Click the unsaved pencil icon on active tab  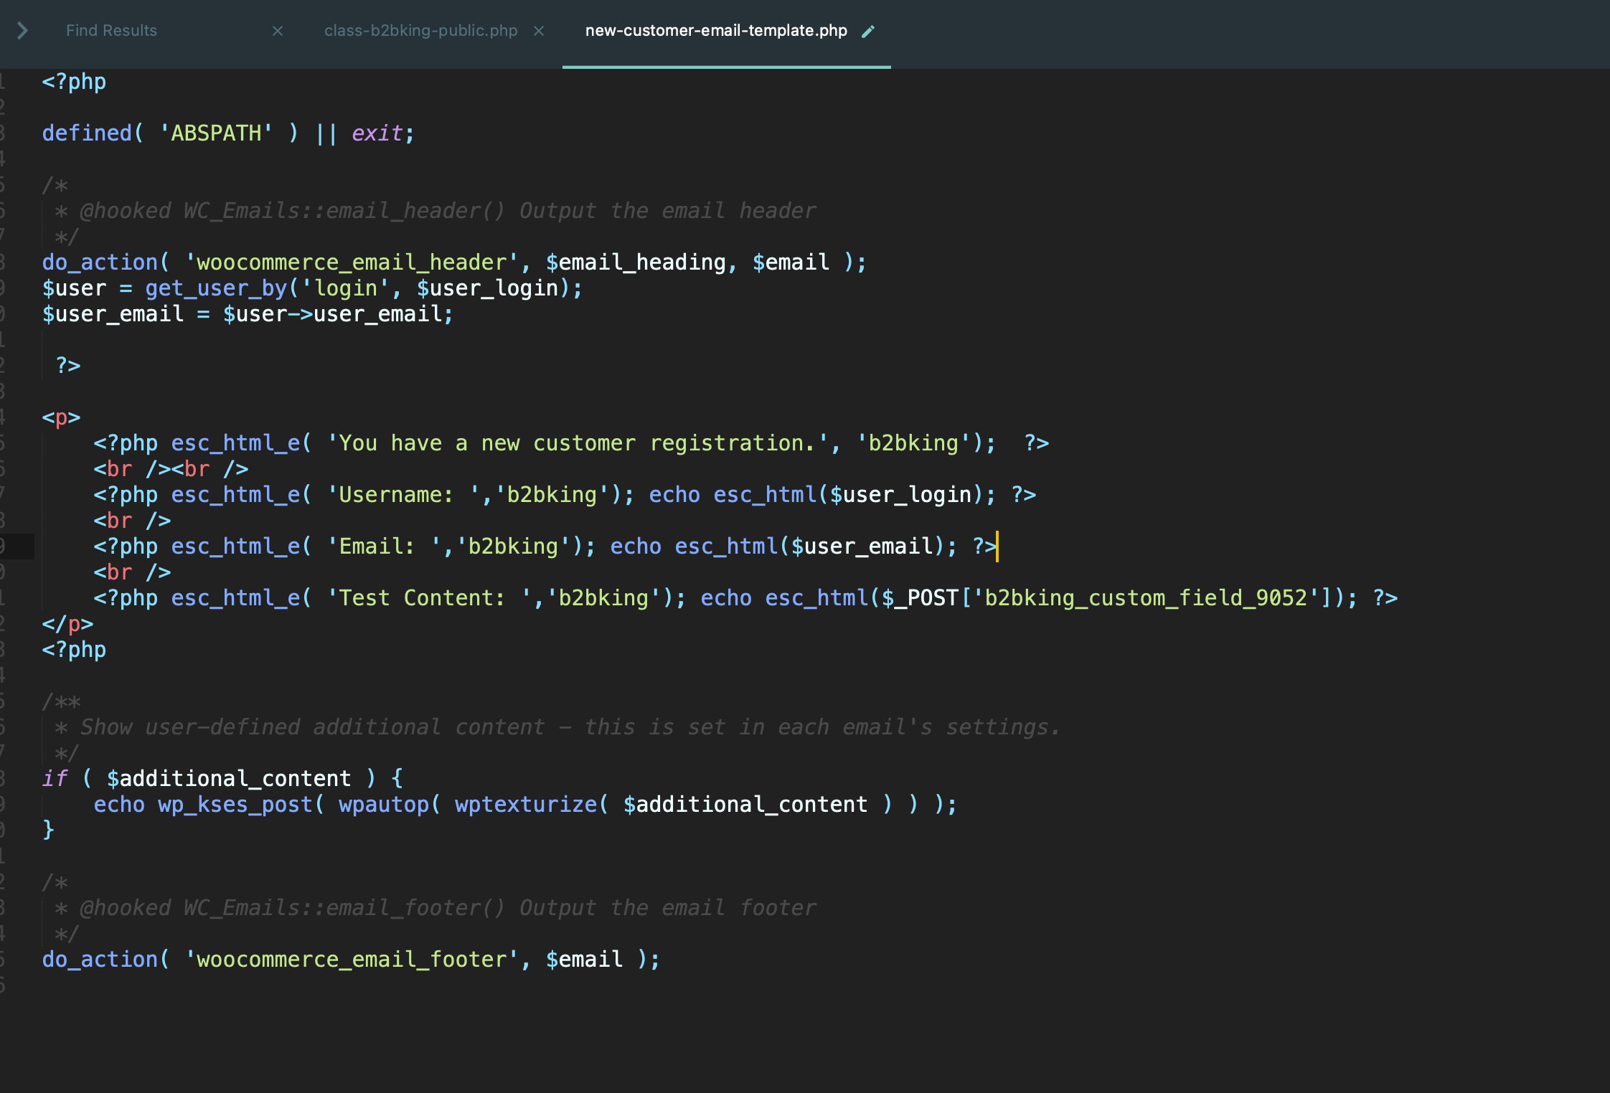[868, 31]
